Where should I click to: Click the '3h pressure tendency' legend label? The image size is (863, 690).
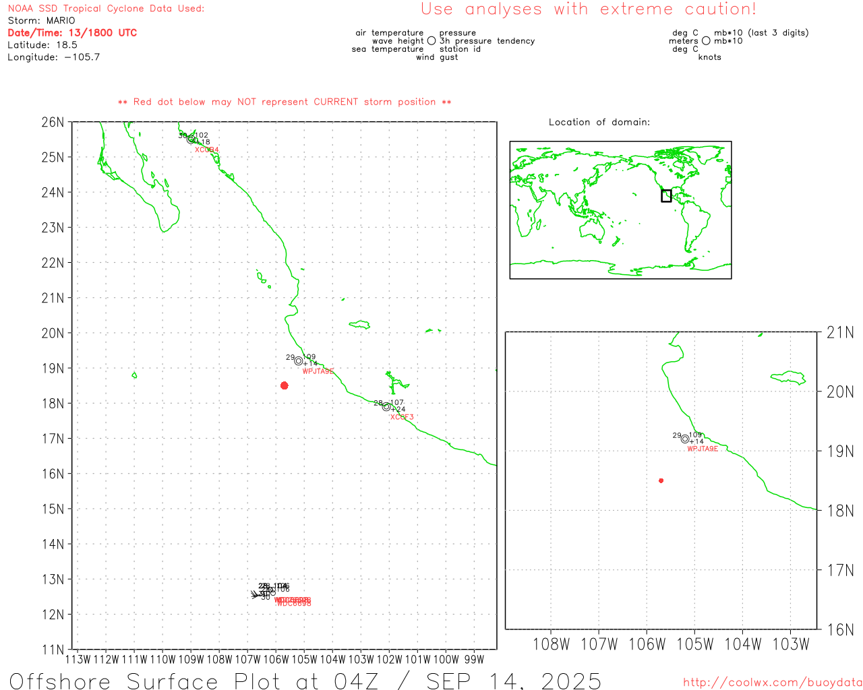[x=487, y=41]
